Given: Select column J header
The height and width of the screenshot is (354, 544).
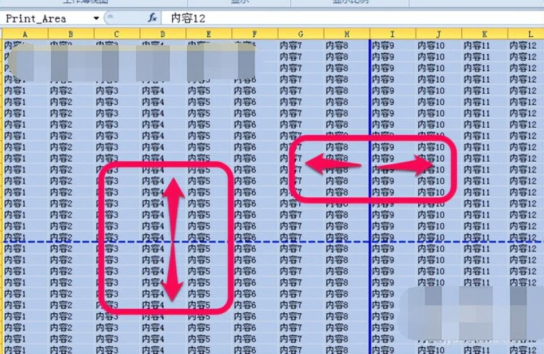Looking at the screenshot, I should (x=439, y=34).
